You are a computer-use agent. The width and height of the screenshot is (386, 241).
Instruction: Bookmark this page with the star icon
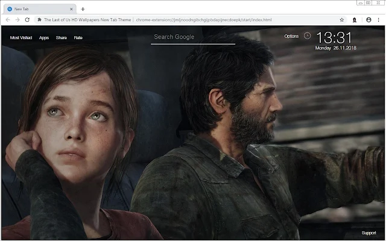point(342,20)
